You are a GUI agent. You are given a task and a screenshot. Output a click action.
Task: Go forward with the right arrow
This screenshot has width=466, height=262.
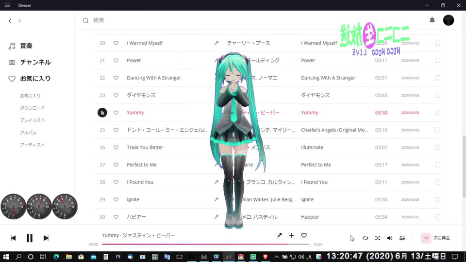pyautogui.click(x=19, y=21)
